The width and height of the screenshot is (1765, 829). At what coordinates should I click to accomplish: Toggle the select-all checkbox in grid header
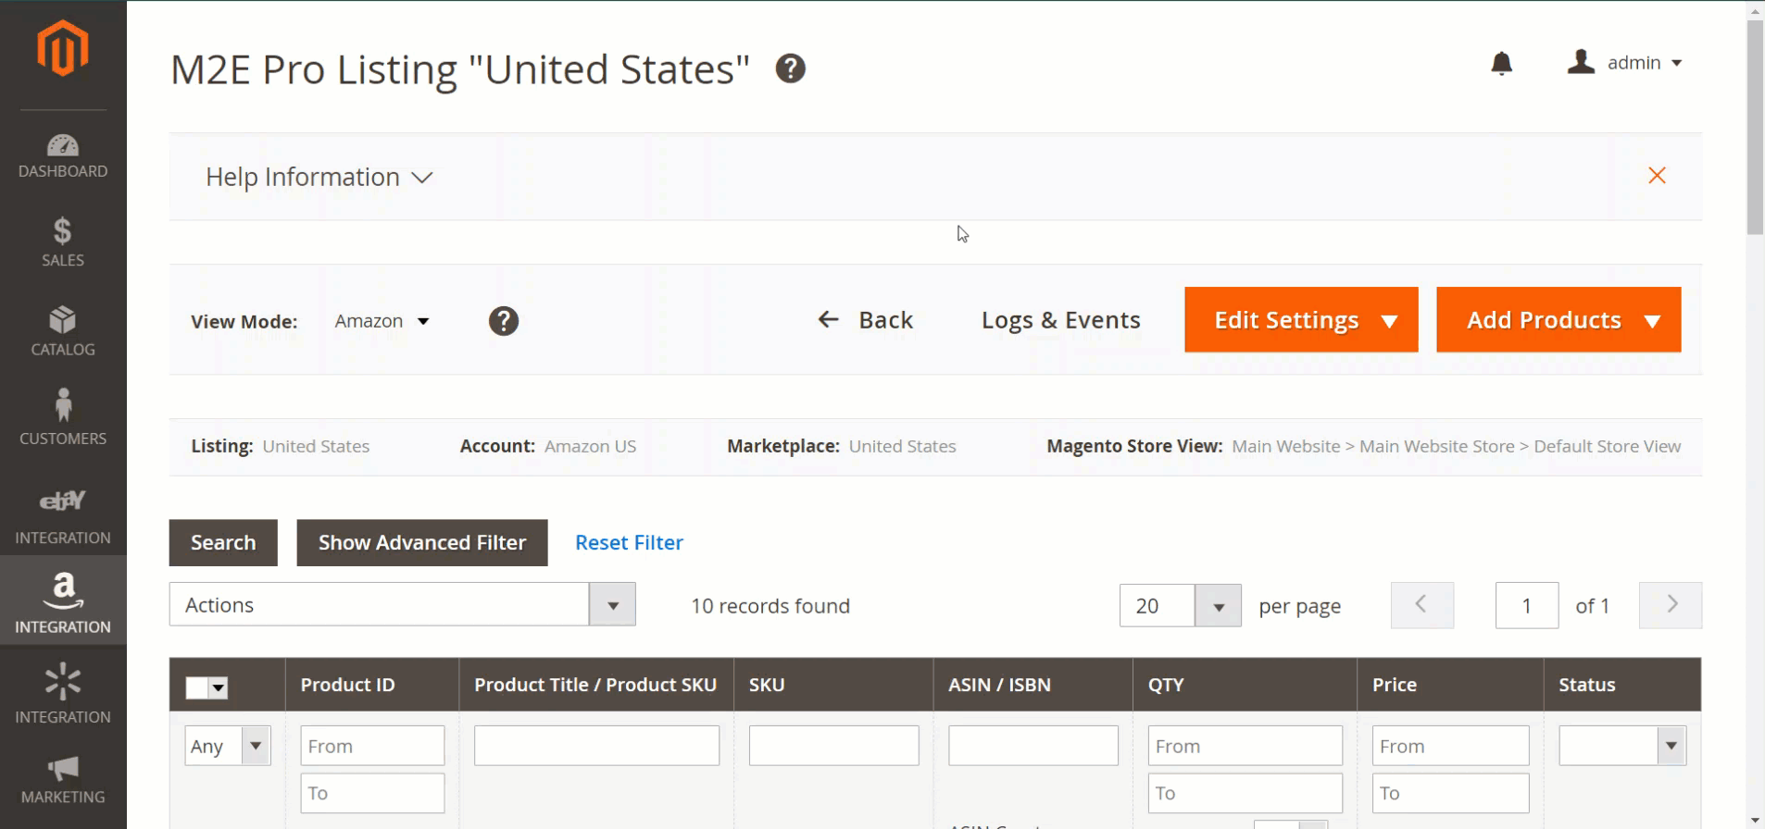[196, 687]
